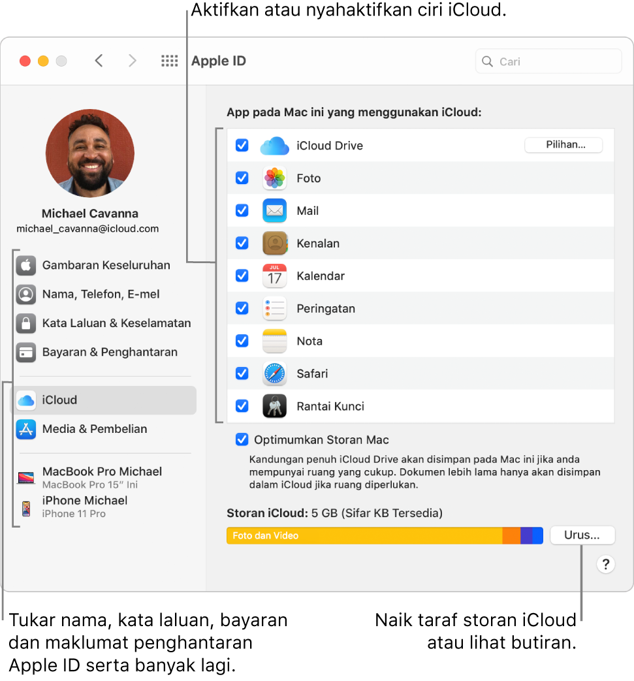Image resolution: width=634 pixels, height=681 pixels.
Task: Click the Mail envelope icon
Action: click(x=274, y=211)
